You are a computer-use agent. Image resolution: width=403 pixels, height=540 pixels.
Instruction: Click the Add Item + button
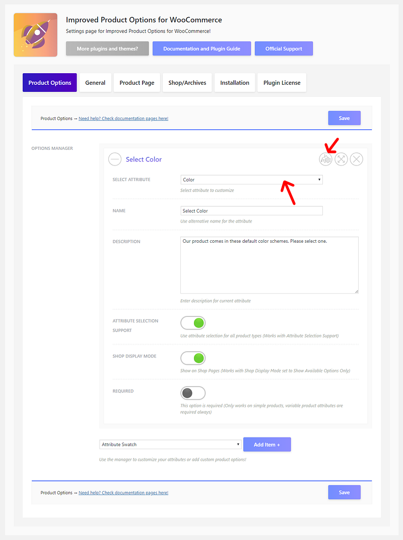click(x=267, y=445)
